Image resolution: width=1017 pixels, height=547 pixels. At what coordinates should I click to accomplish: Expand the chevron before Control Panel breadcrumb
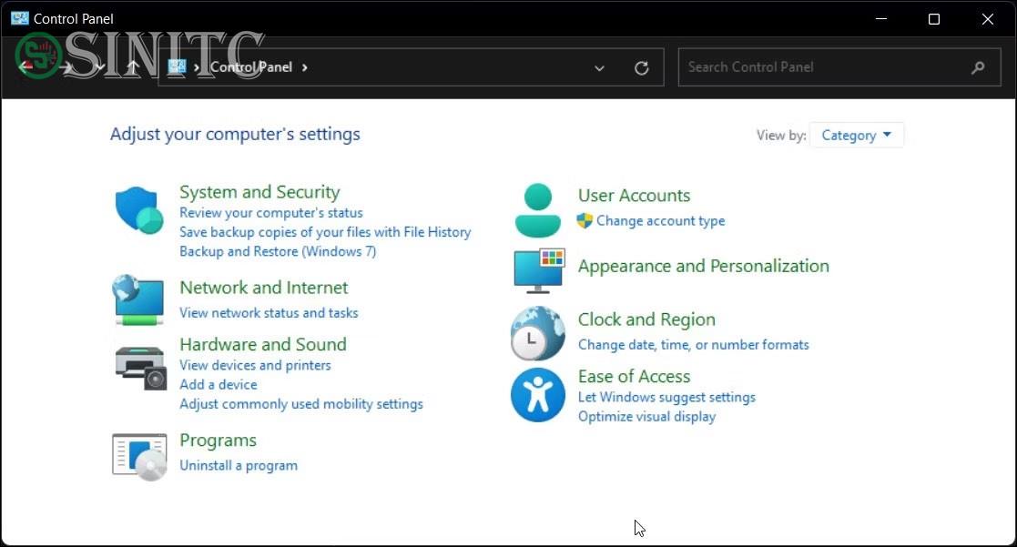[196, 67]
